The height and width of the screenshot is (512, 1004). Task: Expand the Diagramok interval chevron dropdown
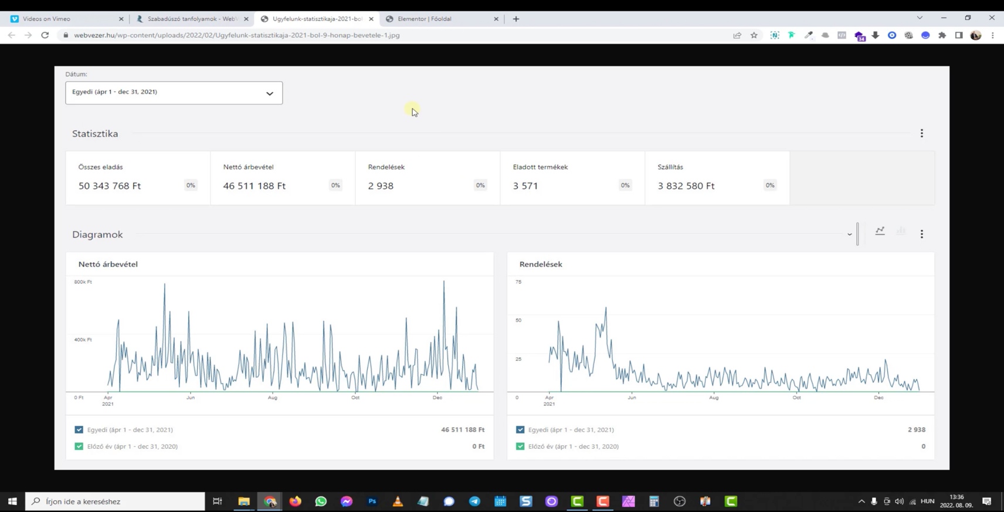(849, 235)
